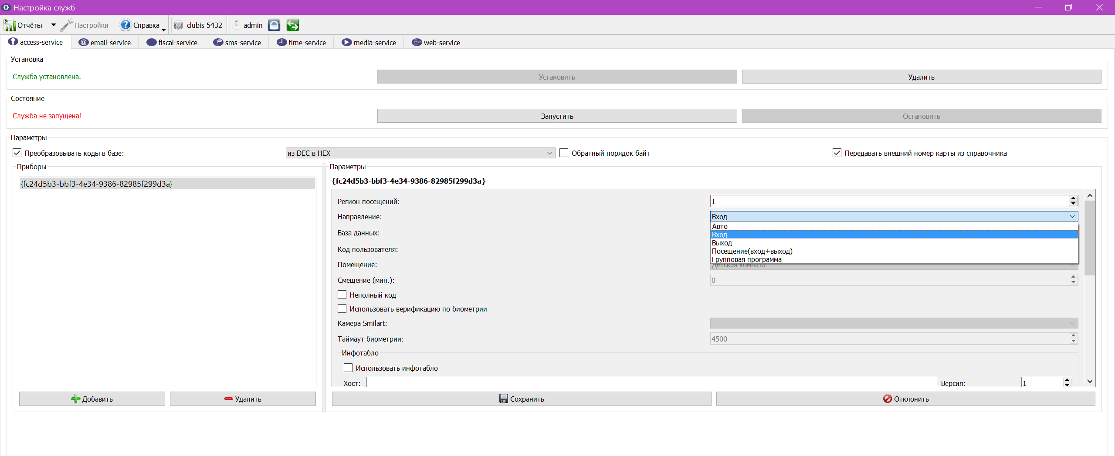Image resolution: width=1115 pixels, height=456 pixels.
Task: Toggle the Обратный порядок байт checkbox
Action: pyautogui.click(x=564, y=153)
